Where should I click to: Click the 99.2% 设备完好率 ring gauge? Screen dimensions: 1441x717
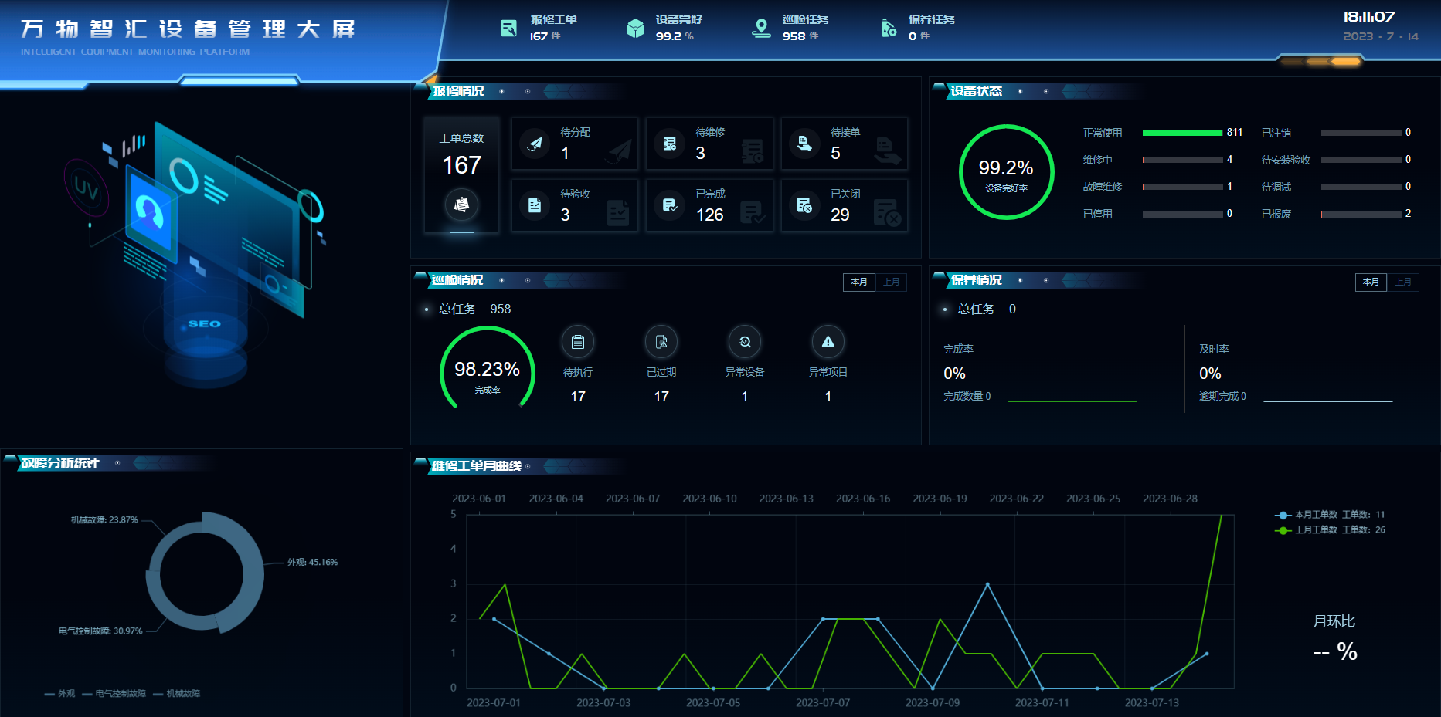coord(1005,173)
